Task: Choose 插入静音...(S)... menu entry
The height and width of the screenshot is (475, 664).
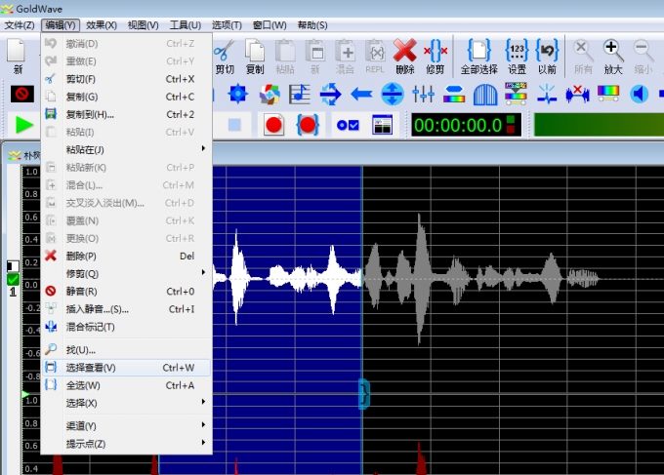Action: pyautogui.click(x=127, y=309)
